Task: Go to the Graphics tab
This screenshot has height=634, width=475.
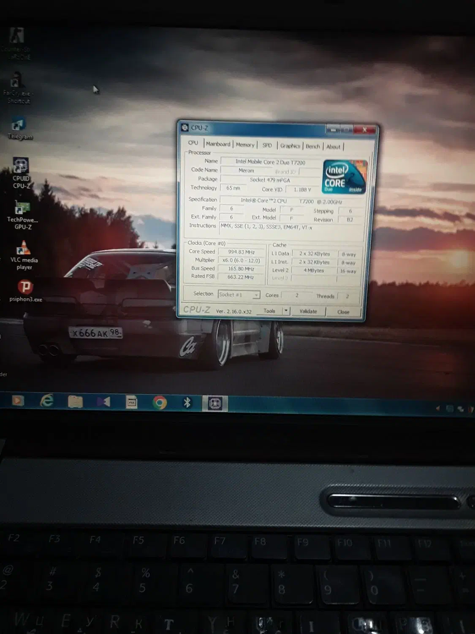Action: (x=290, y=146)
